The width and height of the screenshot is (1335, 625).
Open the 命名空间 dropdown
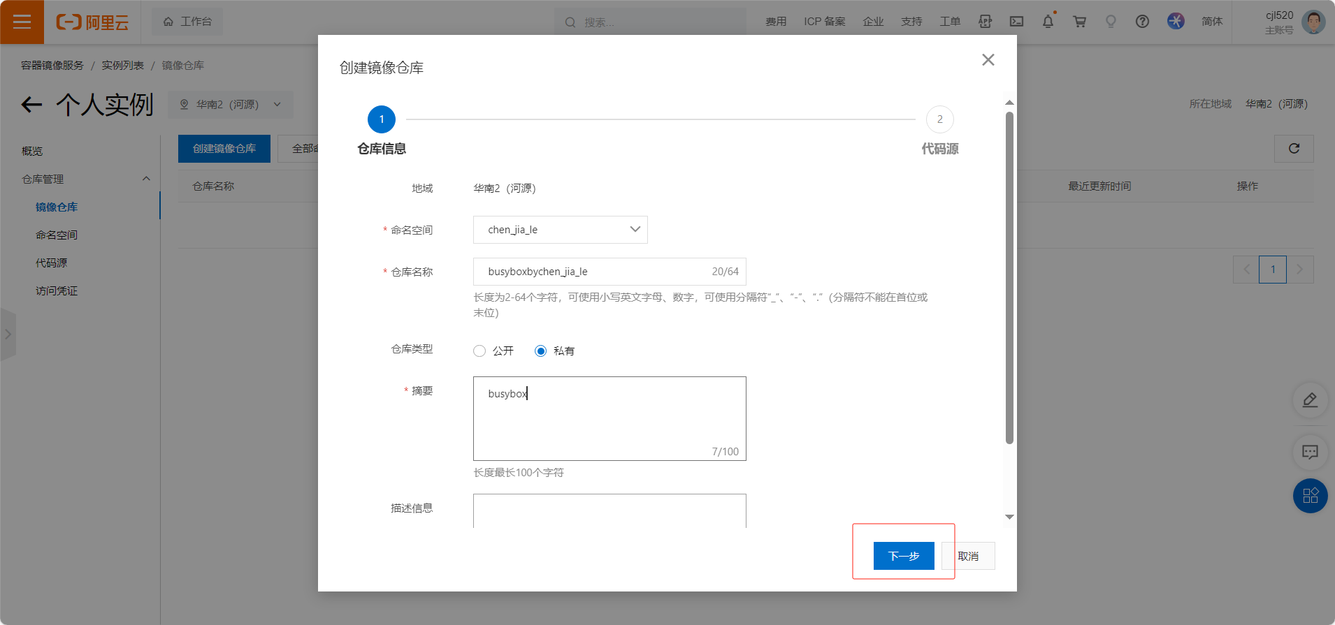[561, 230]
